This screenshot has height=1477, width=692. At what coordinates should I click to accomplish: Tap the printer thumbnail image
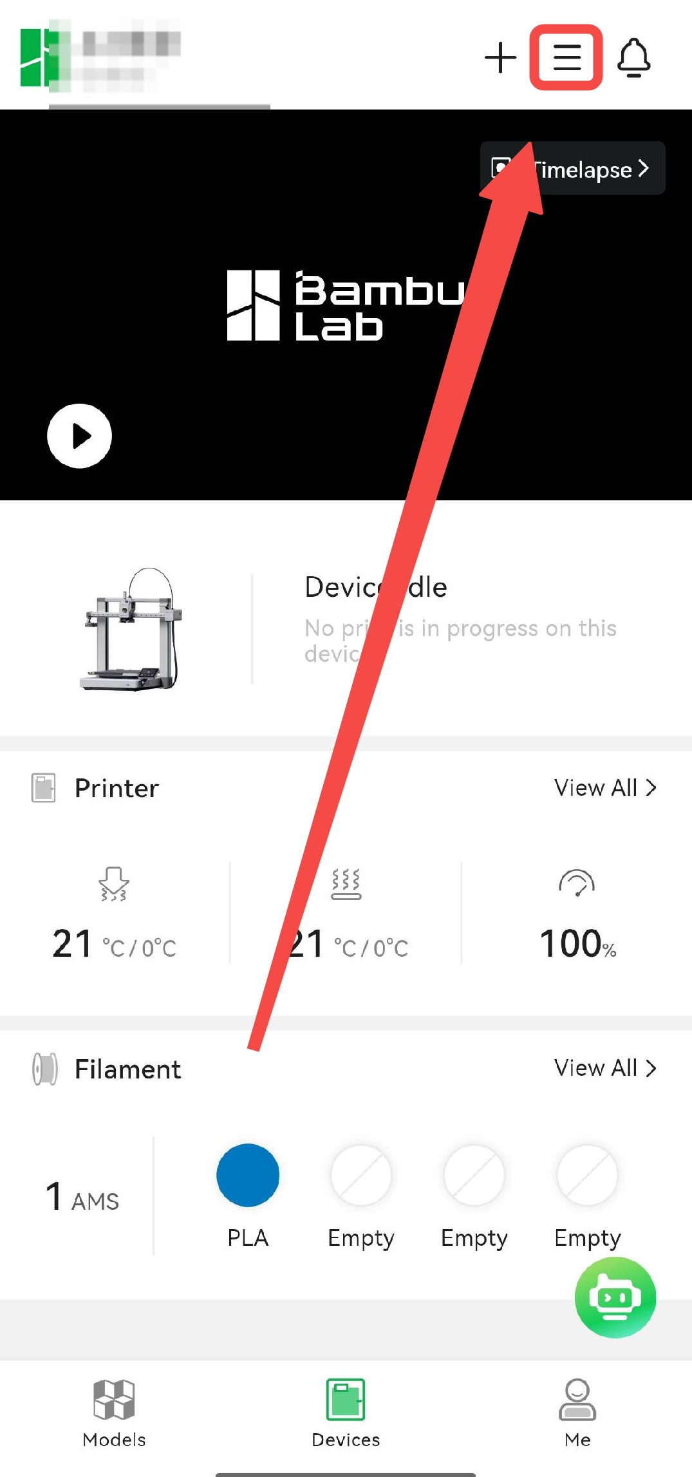(131, 628)
